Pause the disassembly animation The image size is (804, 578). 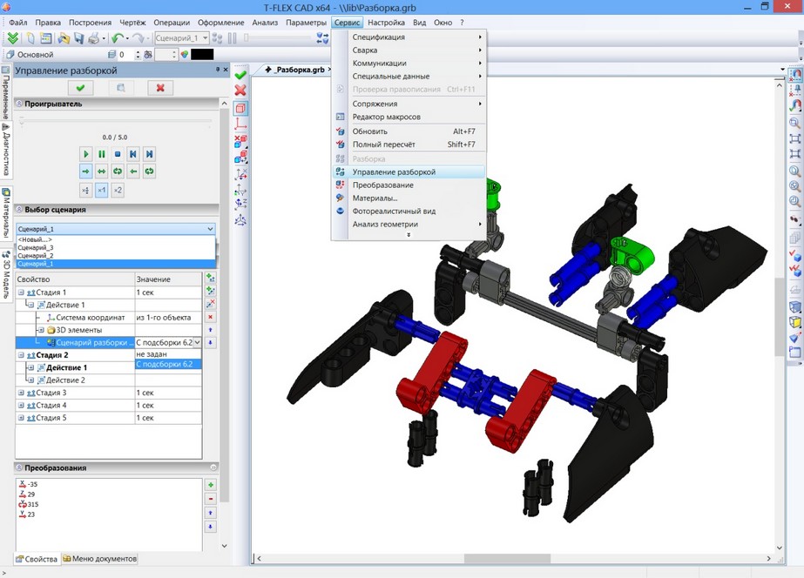coord(102,154)
